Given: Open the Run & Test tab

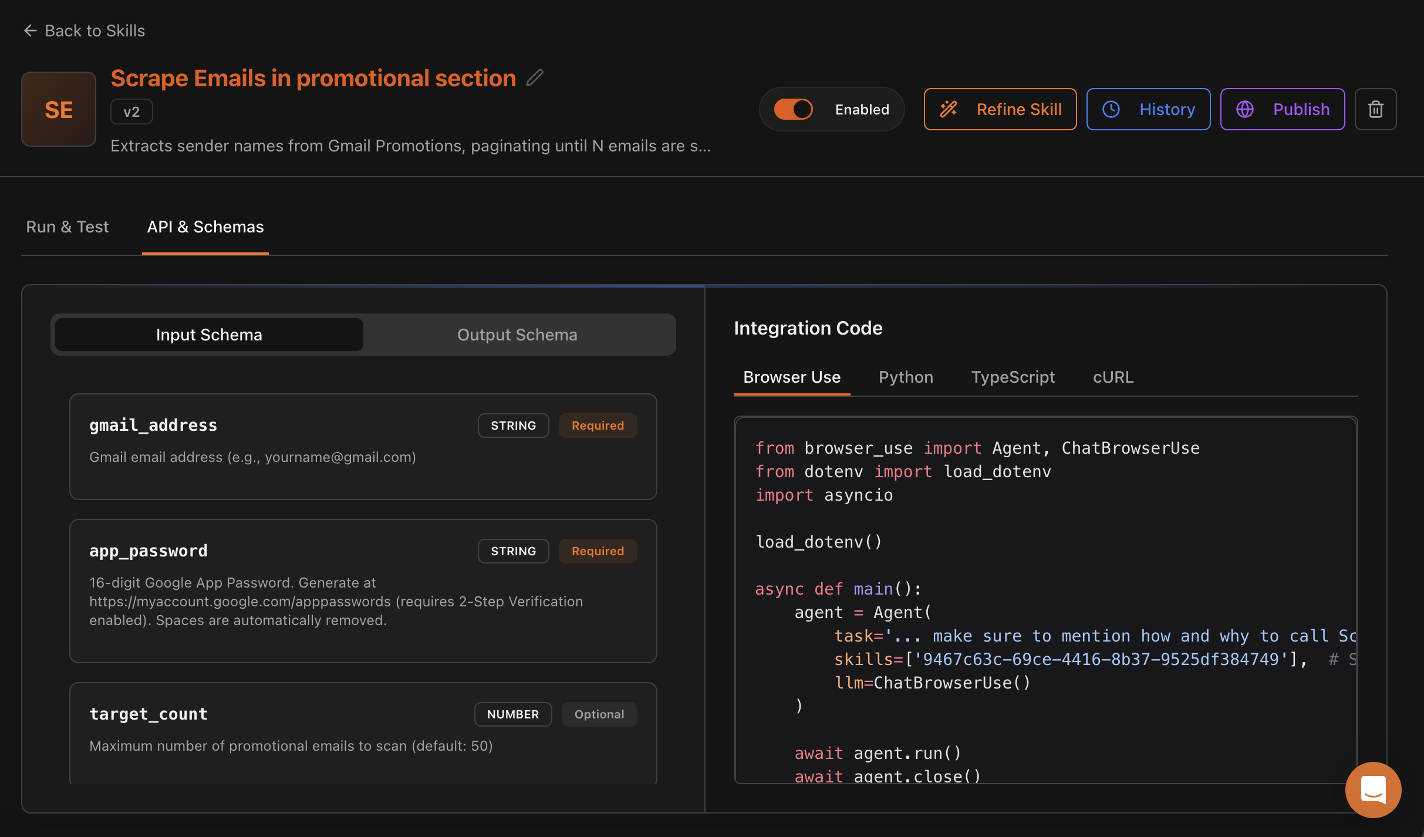Looking at the screenshot, I should [68, 227].
